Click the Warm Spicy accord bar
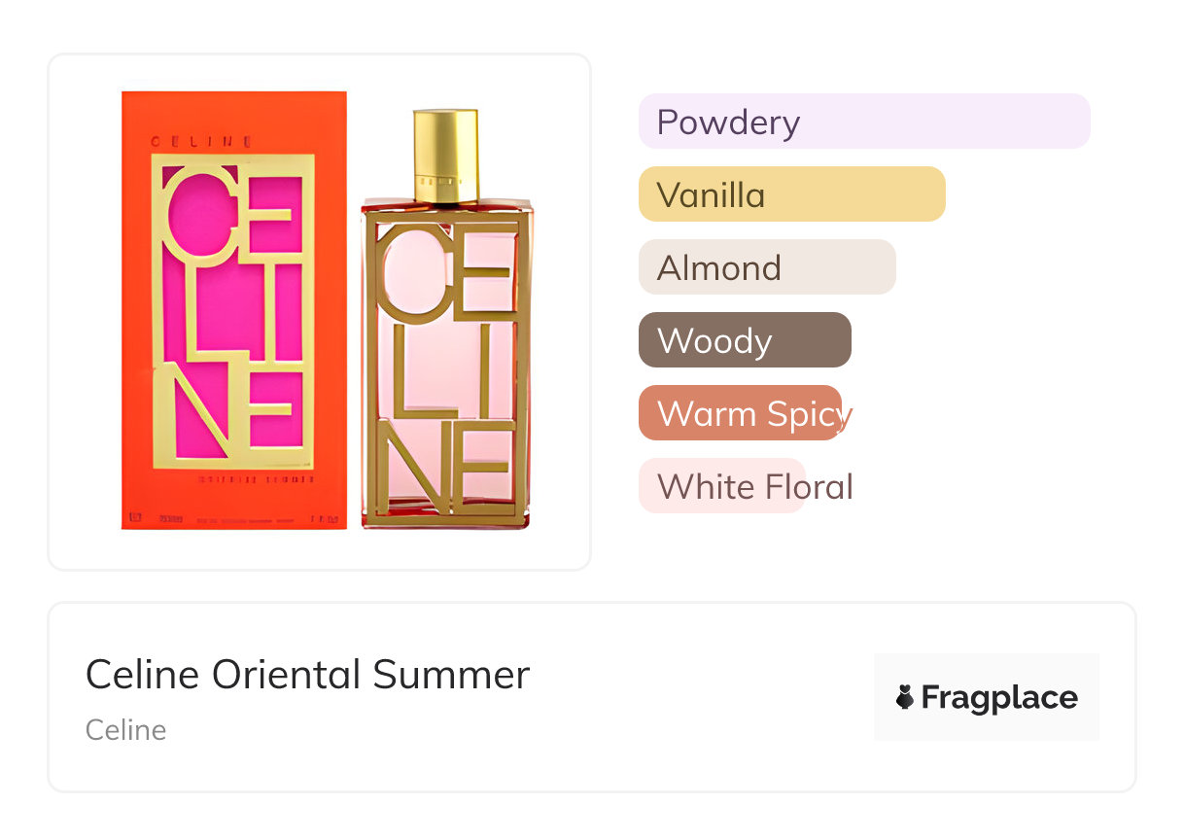 click(x=740, y=413)
